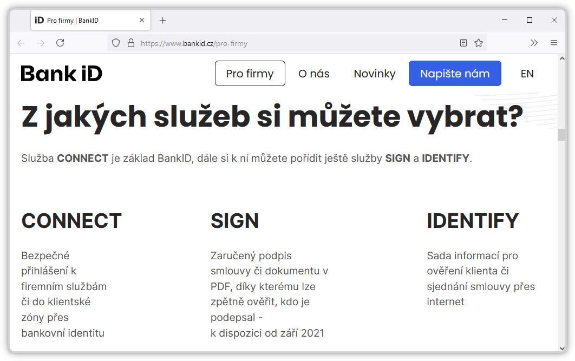Open the tracking protection shield icon
Screen dimensions: 575x361
click(x=115, y=43)
